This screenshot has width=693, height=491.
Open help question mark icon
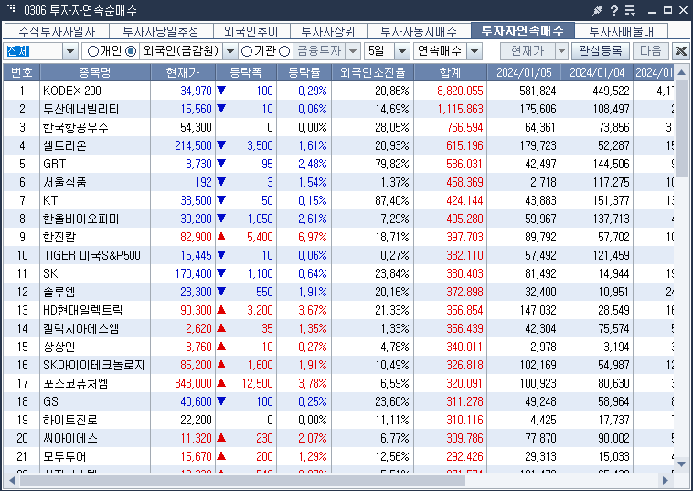coord(614,10)
